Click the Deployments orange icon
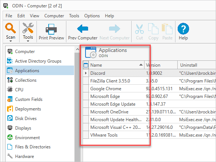Image resolution: width=216 pixels, height=162 pixels. (x=10, y=109)
